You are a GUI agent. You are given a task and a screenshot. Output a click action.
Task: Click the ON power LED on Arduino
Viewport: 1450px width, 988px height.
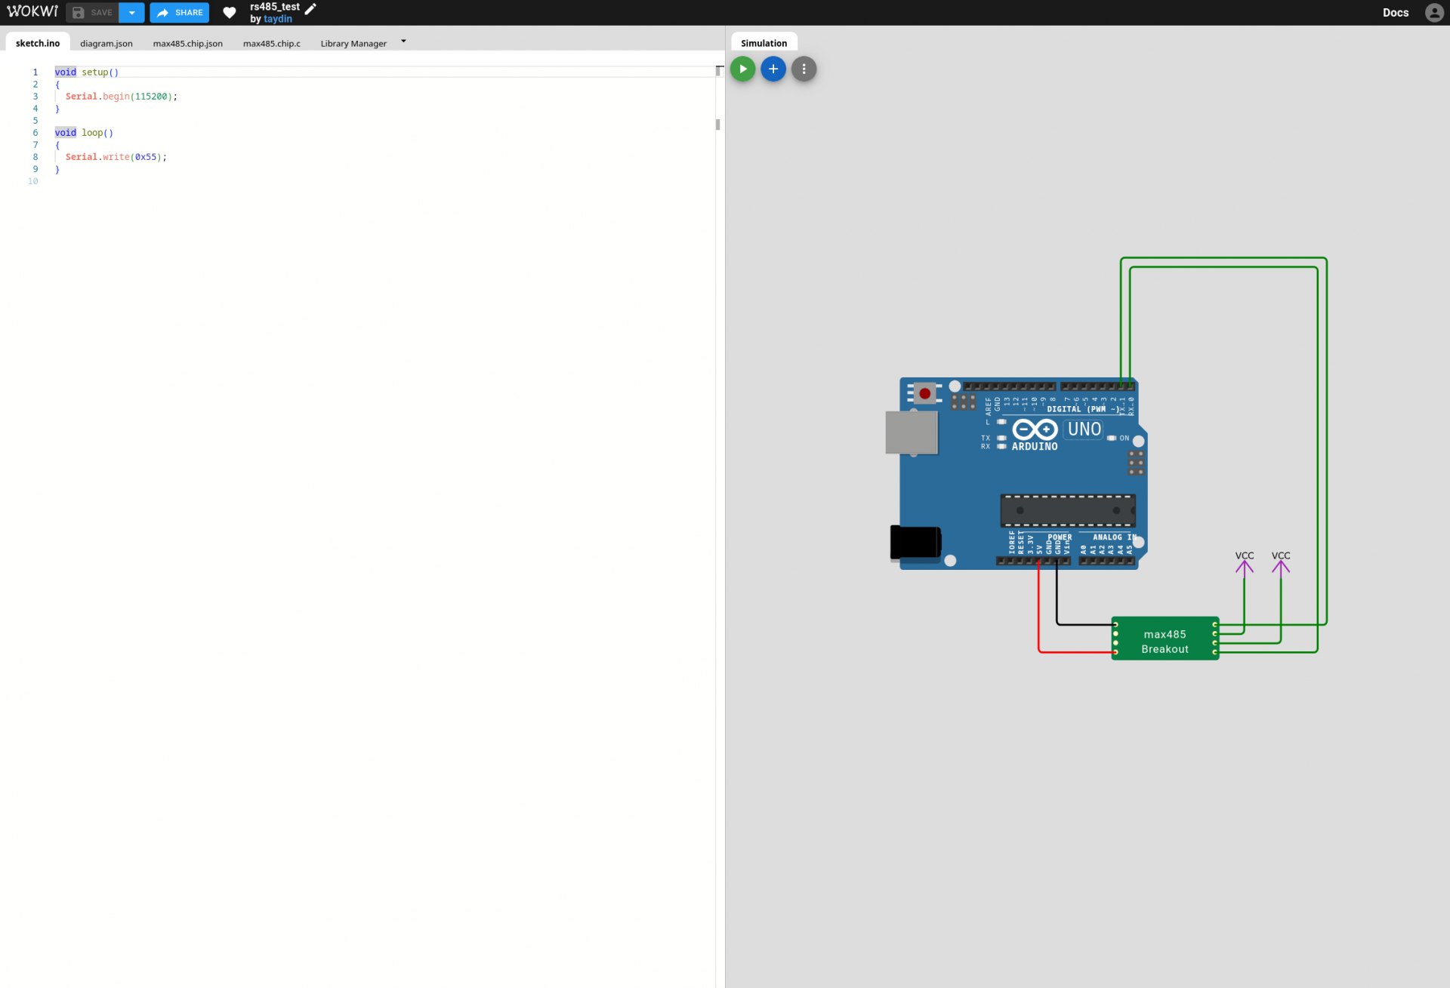pyautogui.click(x=1111, y=438)
